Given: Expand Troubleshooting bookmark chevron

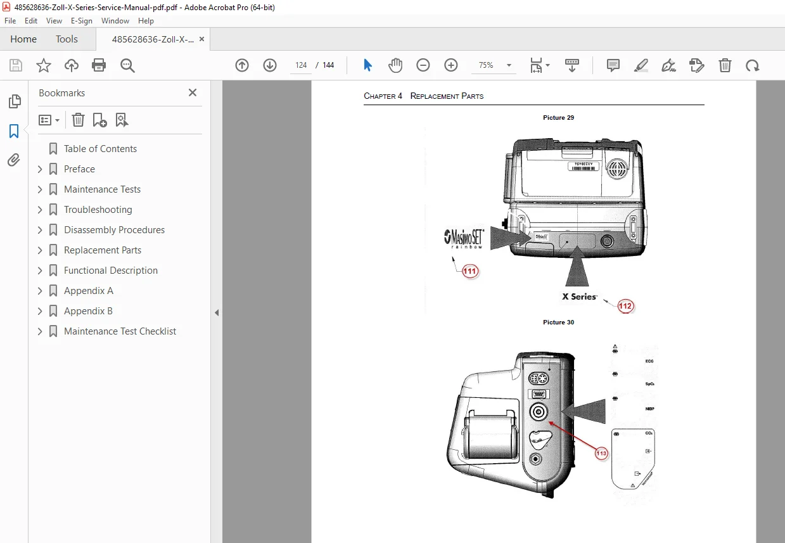Looking at the screenshot, I should (40, 210).
